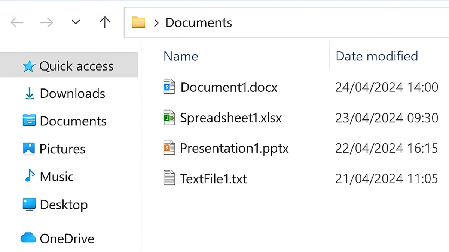The width and height of the screenshot is (449, 252).
Task: Click the Music note icon
Action: pyautogui.click(x=30, y=176)
